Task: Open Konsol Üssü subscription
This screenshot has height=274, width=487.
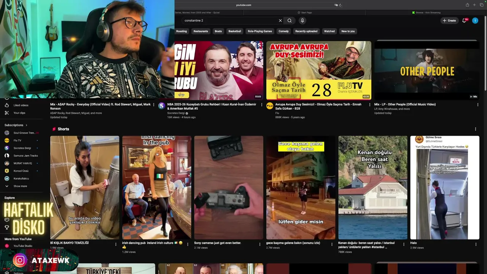Action: coord(21,171)
